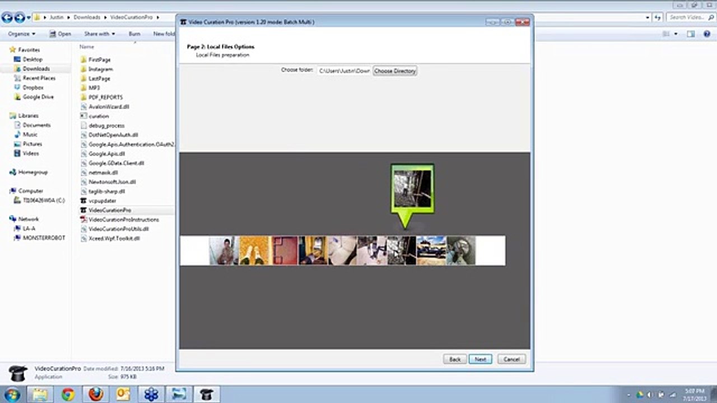
Task: Select Computer in the navigation pane
Action: [31, 191]
